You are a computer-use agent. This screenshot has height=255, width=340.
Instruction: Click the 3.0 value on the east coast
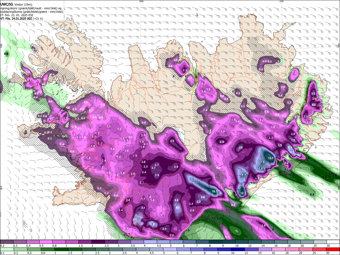314,99
